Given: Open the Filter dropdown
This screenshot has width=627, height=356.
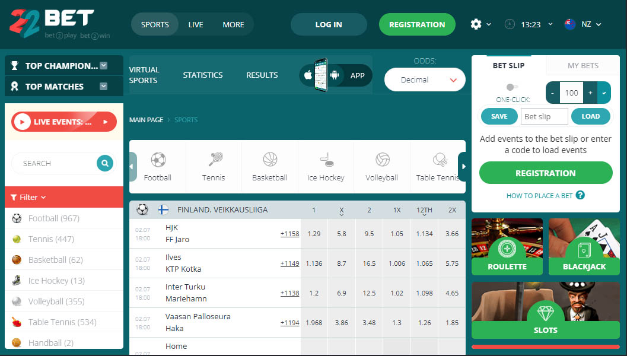Looking at the screenshot, I should [x=28, y=197].
